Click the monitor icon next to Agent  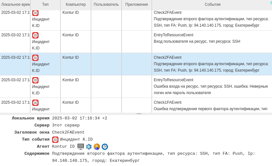pos(81,147)
